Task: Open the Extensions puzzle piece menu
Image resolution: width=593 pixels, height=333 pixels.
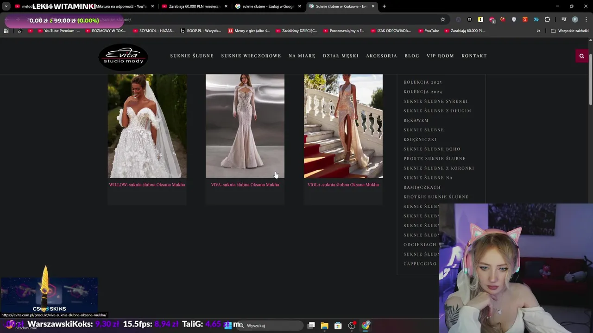Action: click(x=548, y=19)
